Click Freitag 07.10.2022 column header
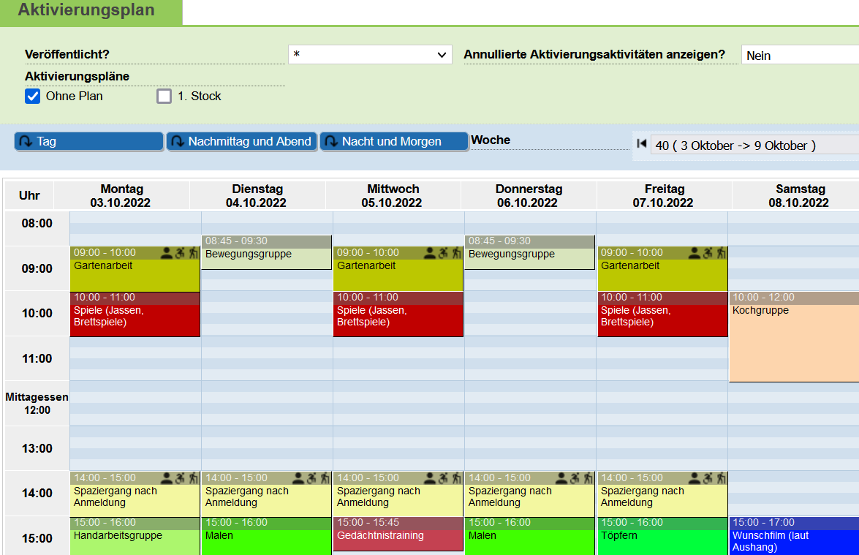This screenshot has height=555, width=859. (x=664, y=195)
